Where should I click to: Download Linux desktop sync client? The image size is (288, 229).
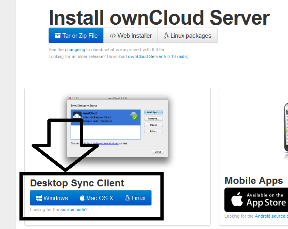[x=135, y=198]
